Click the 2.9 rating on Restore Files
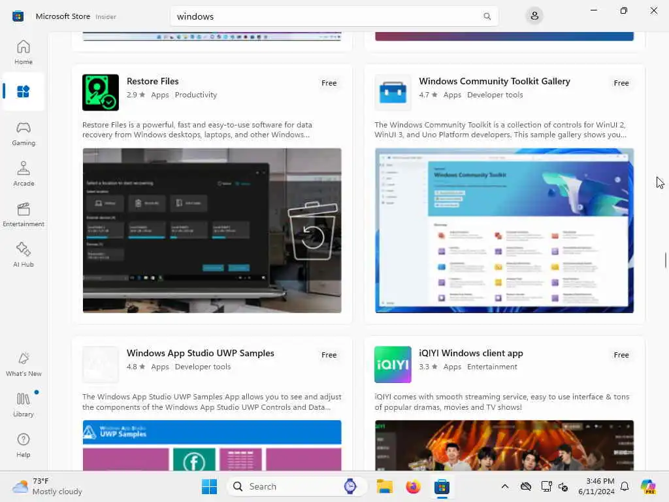Screen dimensions: 669x502 pyautogui.click(x=136, y=95)
